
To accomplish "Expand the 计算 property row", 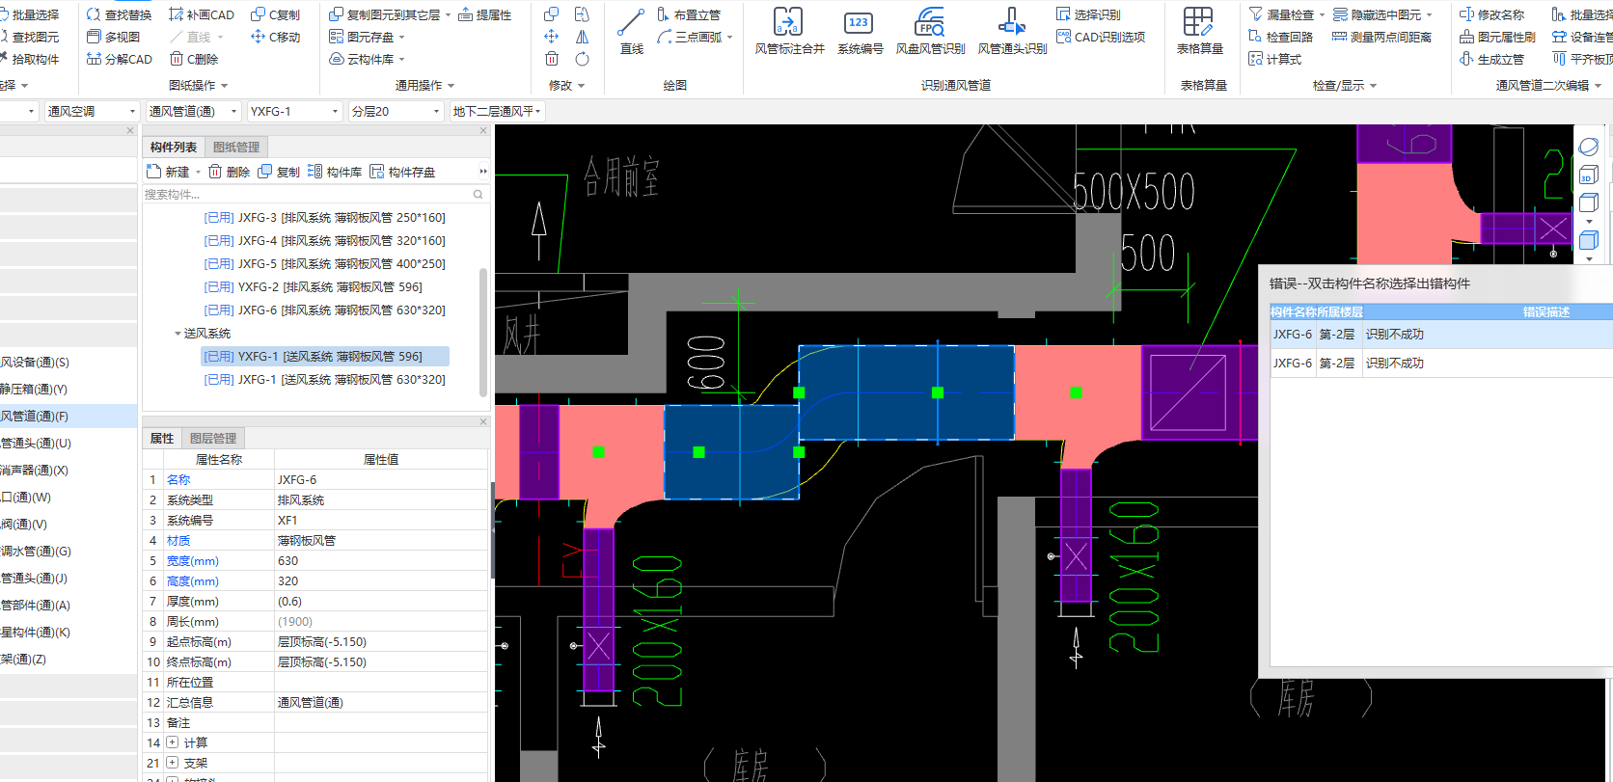I will tap(172, 742).
